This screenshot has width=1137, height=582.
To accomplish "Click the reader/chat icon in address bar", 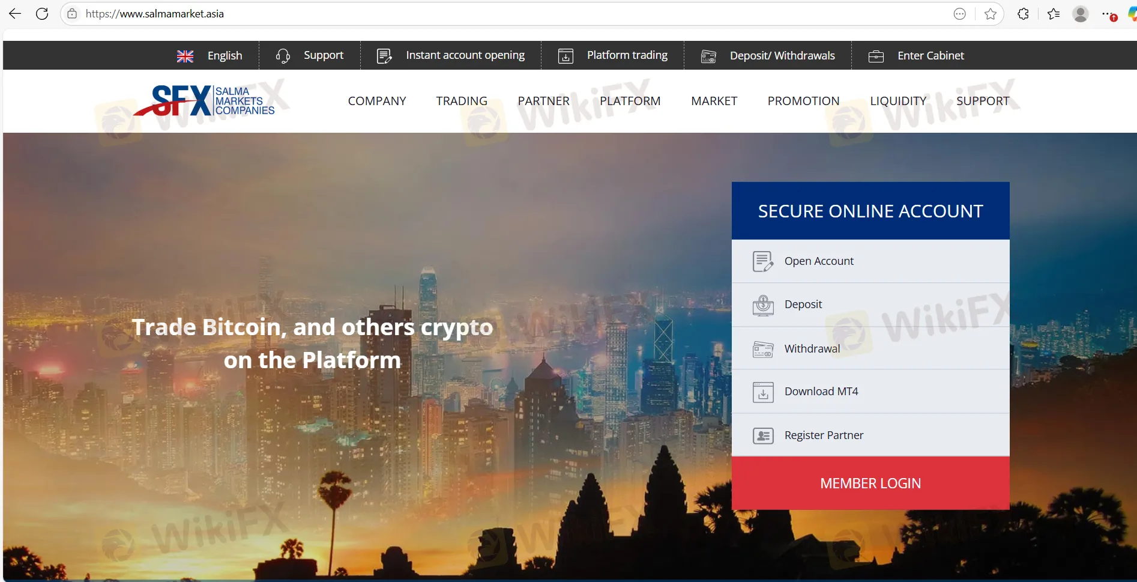I will click(x=960, y=14).
